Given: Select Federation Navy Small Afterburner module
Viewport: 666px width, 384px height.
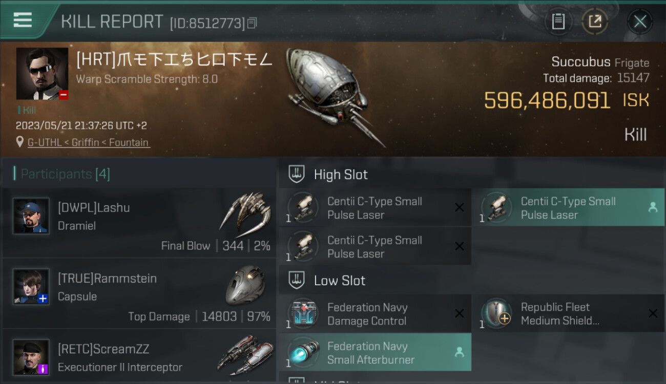Looking at the screenshot, I should click(x=374, y=352).
